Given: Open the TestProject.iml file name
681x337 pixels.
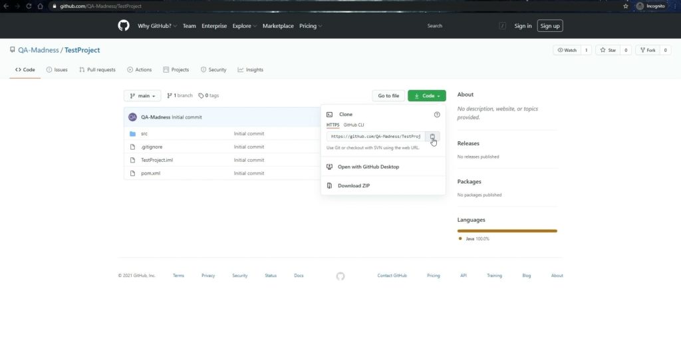Looking at the screenshot, I should tap(157, 160).
